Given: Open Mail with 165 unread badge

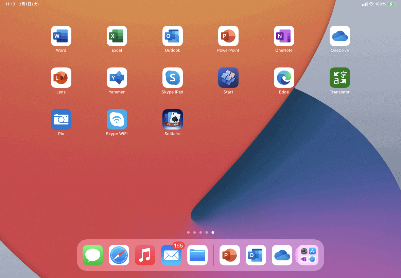Looking at the screenshot, I should coord(171,255).
